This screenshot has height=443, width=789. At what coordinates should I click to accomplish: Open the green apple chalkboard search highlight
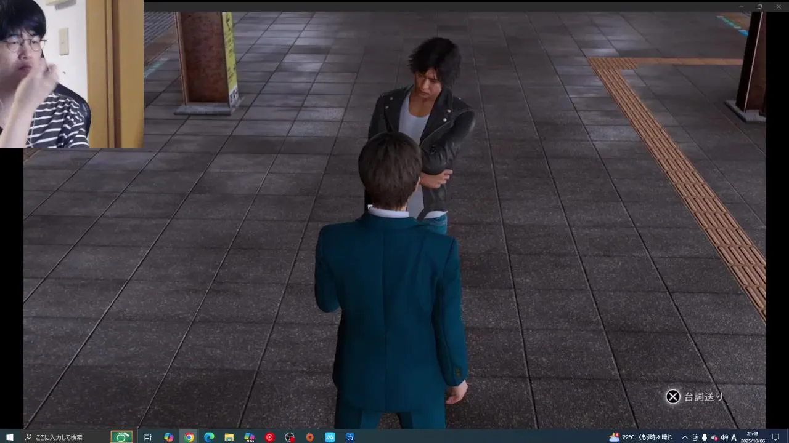(x=121, y=437)
